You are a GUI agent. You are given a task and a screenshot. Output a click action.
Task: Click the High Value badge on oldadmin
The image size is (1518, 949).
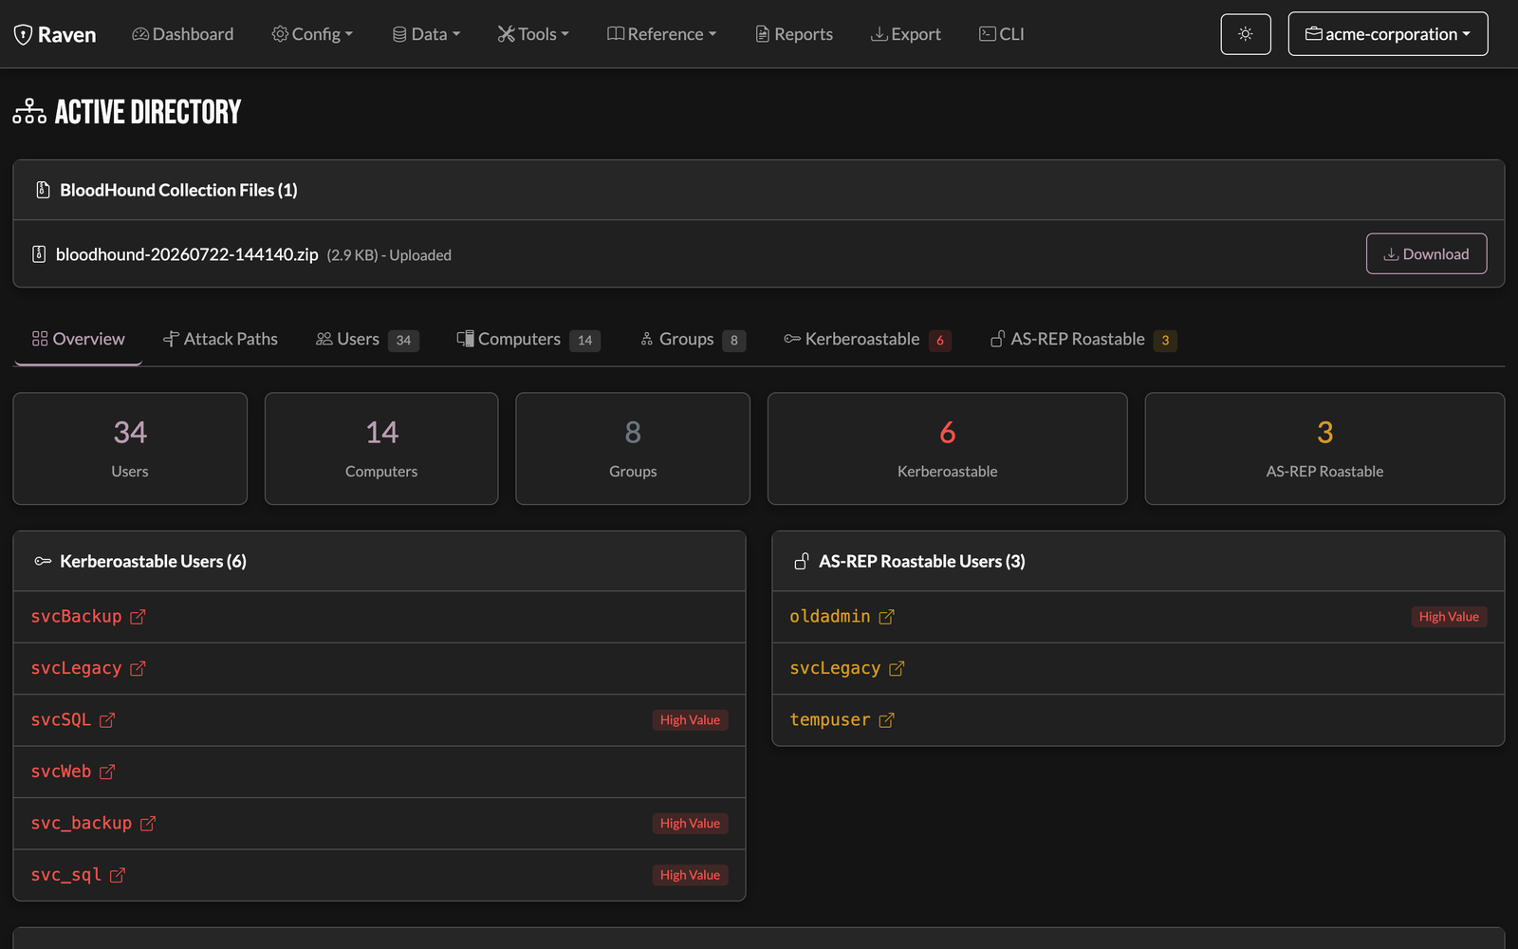click(1449, 617)
